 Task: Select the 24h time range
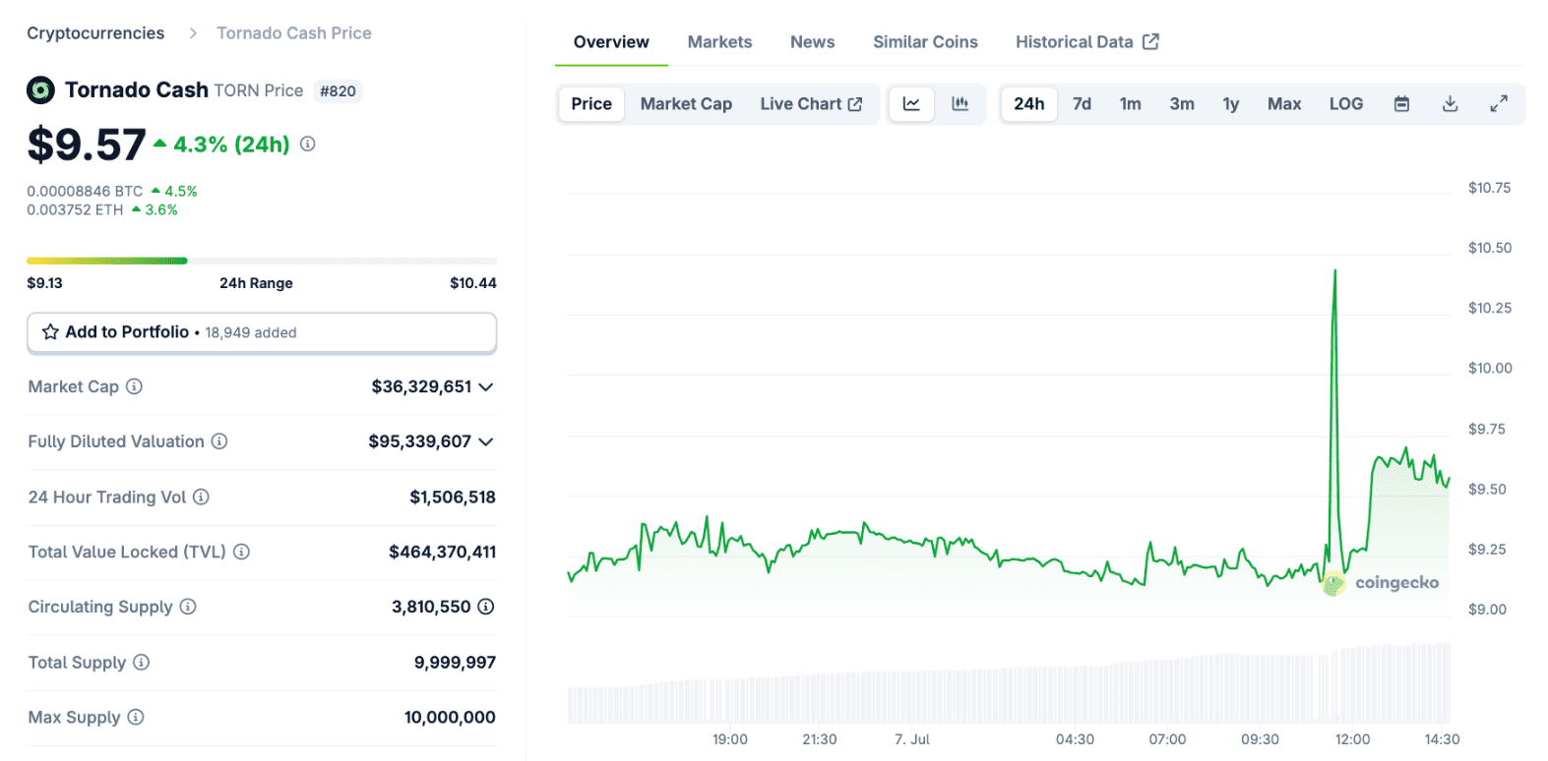(1029, 103)
